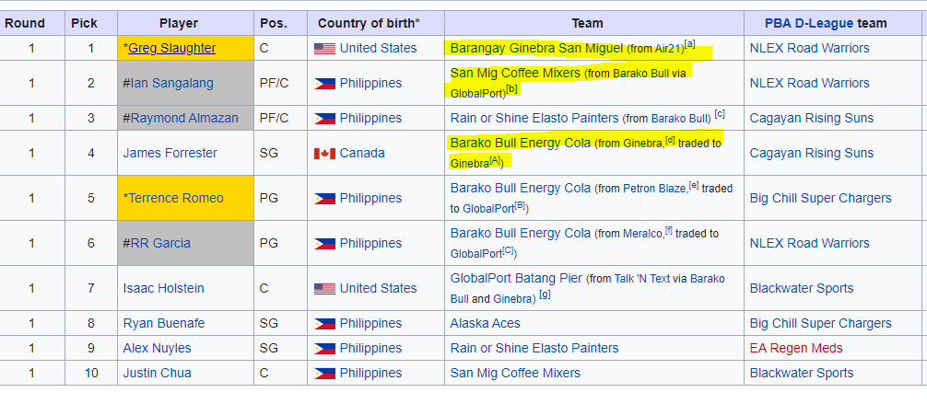
Task: Open United States link in Isaac Holstein's row
Action: (x=379, y=288)
